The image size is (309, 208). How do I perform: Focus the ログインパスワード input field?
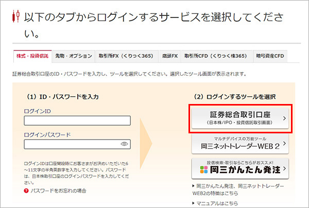click(x=77, y=144)
